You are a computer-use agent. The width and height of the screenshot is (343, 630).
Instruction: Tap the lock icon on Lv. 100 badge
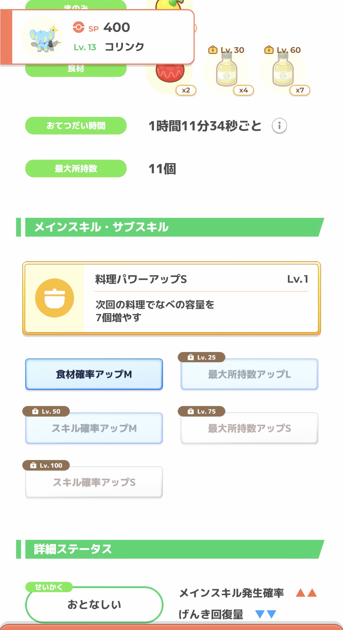(x=33, y=465)
